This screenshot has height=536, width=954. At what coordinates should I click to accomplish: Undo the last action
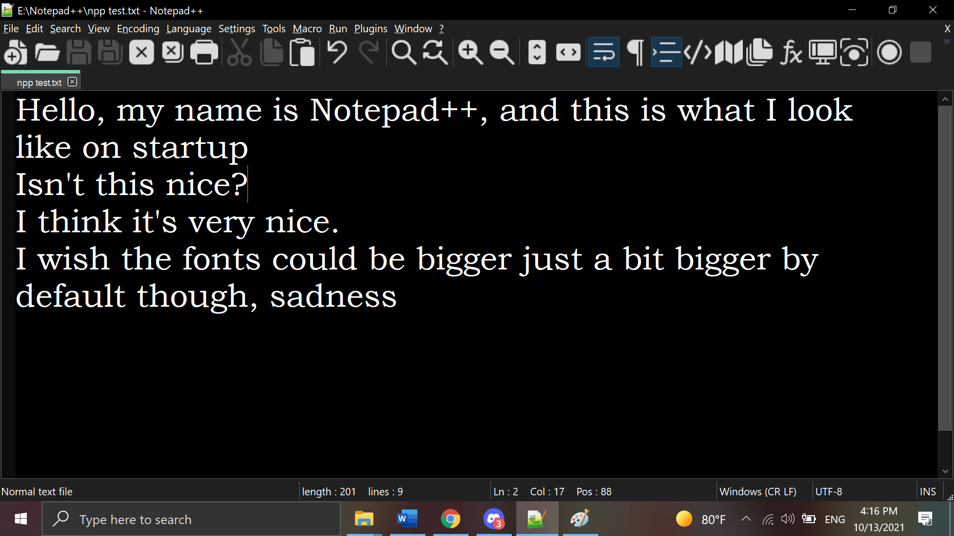pyautogui.click(x=337, y=52)
